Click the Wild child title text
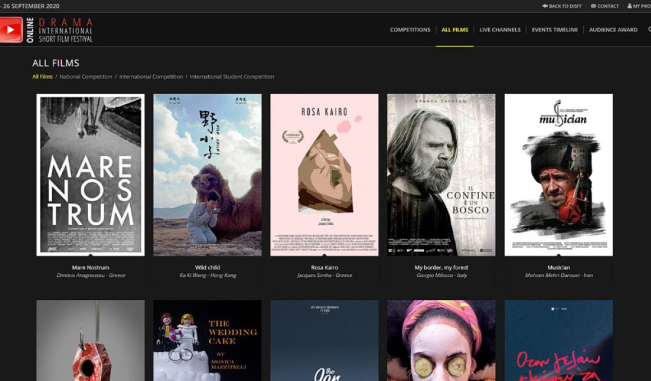The width and height of the screenshot is (651, 381). pos(208,268)
